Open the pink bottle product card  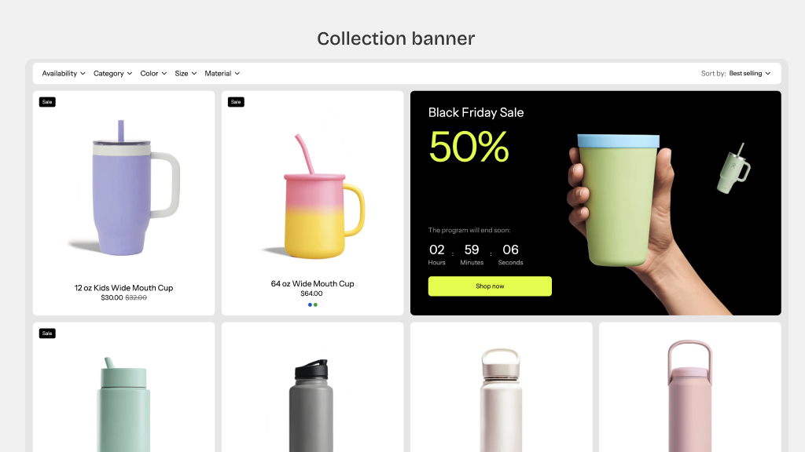click(x=690, y=388)
